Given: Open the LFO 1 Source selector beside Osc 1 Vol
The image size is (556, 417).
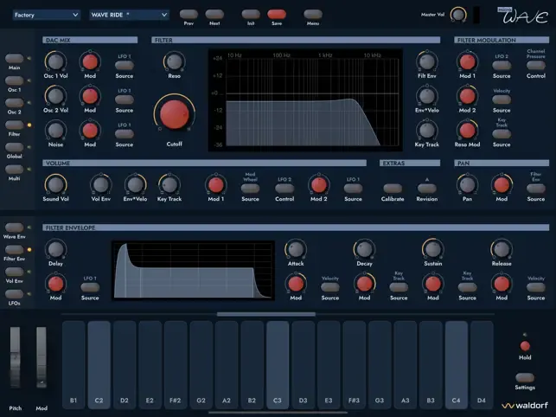Looking at the screenshot, I should [x=125, y=65].
